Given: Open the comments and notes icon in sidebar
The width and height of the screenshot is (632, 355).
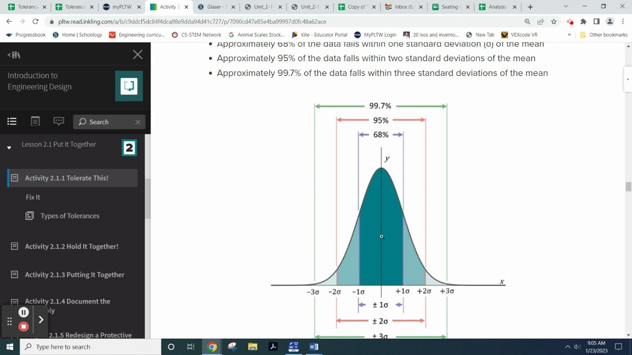Looking at the screenshot, I should (x=59, y=121).
